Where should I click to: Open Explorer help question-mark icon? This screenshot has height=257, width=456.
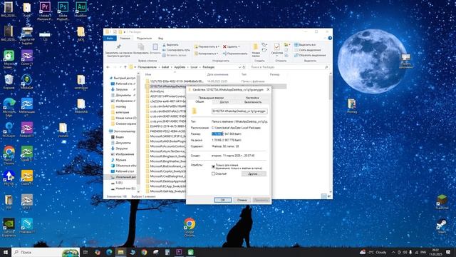coord(330,38)
